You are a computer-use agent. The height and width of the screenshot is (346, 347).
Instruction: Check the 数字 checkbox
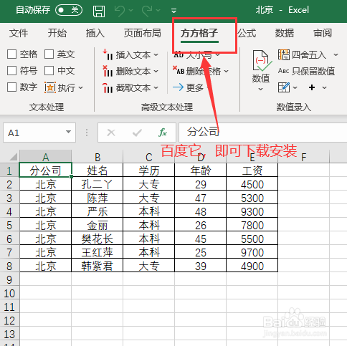11,87
